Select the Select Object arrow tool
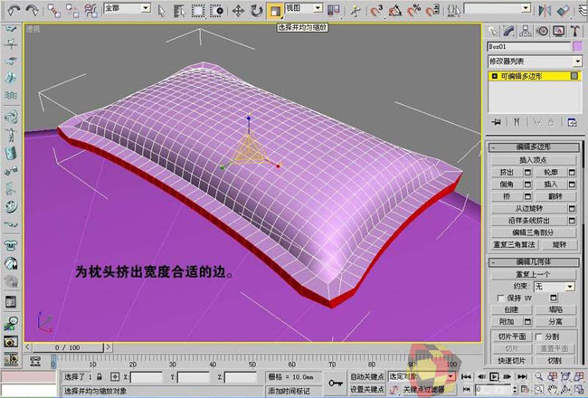The width and height of the screenshot is (588, 398). pyautogui.click(x=161, y=11)
